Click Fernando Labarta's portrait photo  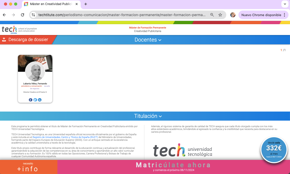(35, 72)
